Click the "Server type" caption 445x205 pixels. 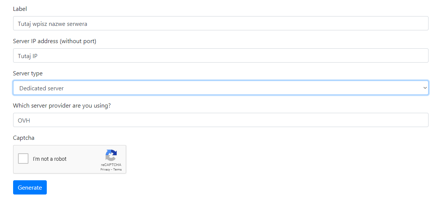(x=28, y=73)
